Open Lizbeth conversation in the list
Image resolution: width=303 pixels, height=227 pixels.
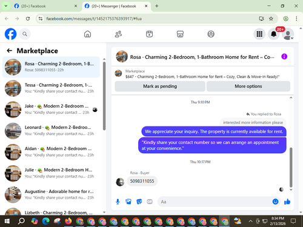[x=51, y=211]
